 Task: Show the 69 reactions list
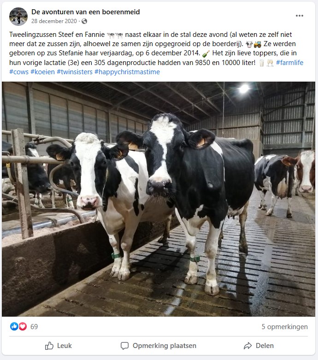(x=34, y=326)
